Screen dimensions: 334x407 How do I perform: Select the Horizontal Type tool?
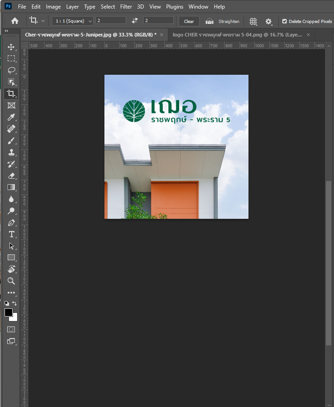pos(11,234)
